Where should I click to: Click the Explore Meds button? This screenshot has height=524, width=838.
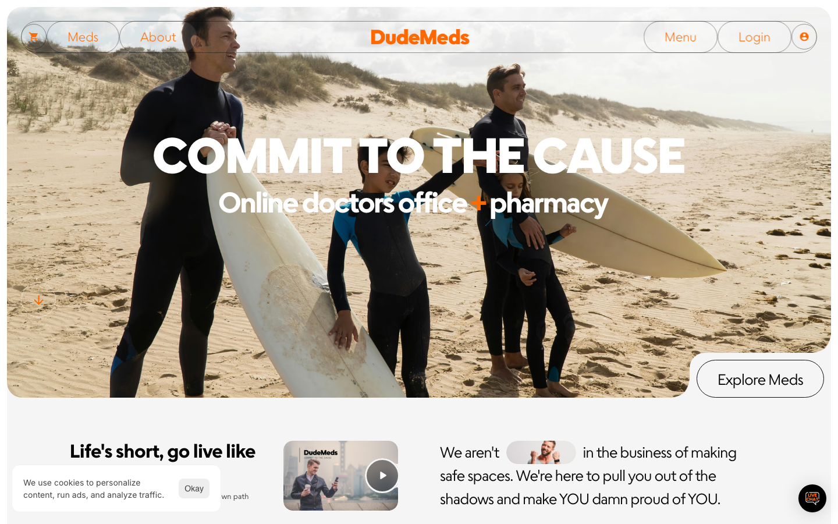click(x=760, y=379)
